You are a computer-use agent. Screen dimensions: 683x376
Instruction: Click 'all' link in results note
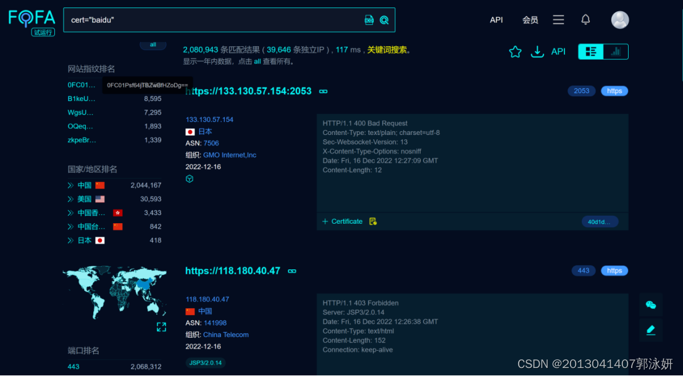tap(258, 62)
